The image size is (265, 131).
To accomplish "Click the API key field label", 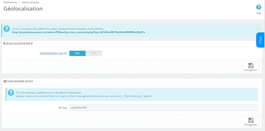I will click(x=63, y=108).
